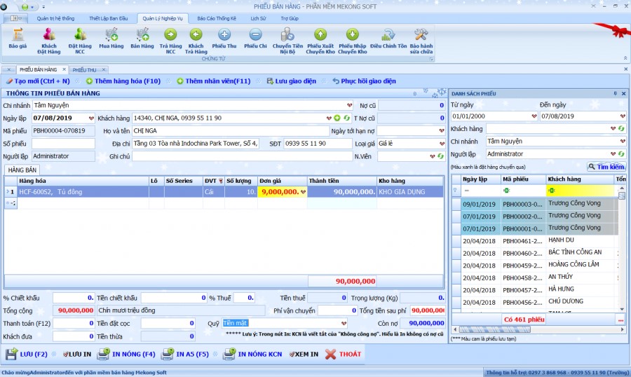Click the XEM IN preview button
The height and width of the screenshot is (377, 631).
[x=304, y=354]
